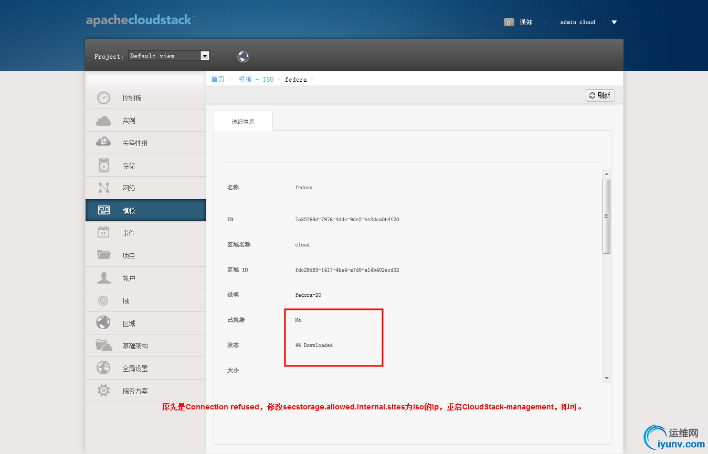Screen dimensions: 708x454
Task: Click the 模板 template icon
Action: click(x=104, y=210)
